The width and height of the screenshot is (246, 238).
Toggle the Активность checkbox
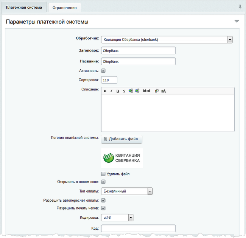click(x=103, y=71)
